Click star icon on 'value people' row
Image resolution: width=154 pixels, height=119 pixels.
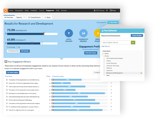[x=53, y=90]
